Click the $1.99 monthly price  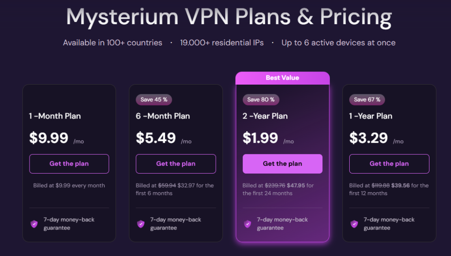[259, 137]
